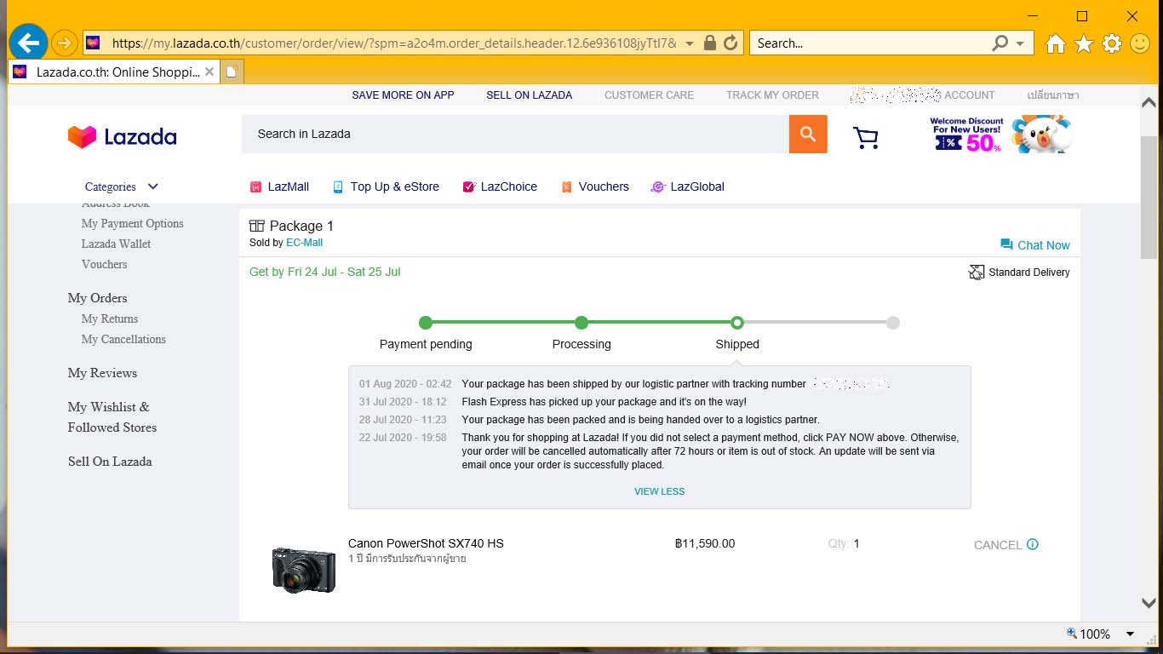
Task: Open My Reviews in sidebar
Action: click(x=102, y=373)
